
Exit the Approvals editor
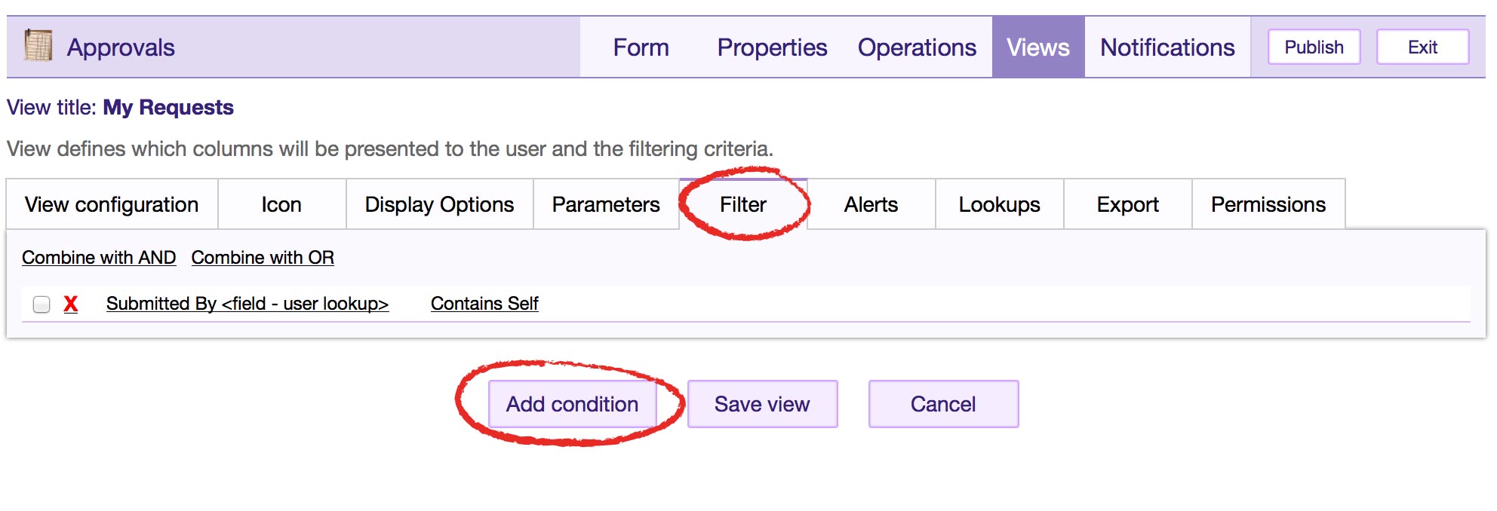point(1422,47)
